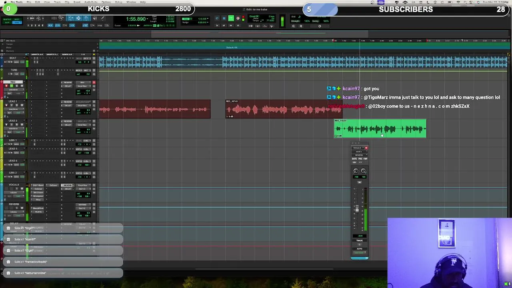Click the transport Record button
This screenshot has height=288, width=512.
click(x=238, y=18)
